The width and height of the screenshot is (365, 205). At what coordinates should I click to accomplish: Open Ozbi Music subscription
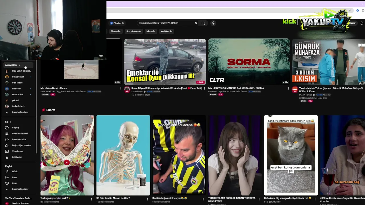point(19,83)
